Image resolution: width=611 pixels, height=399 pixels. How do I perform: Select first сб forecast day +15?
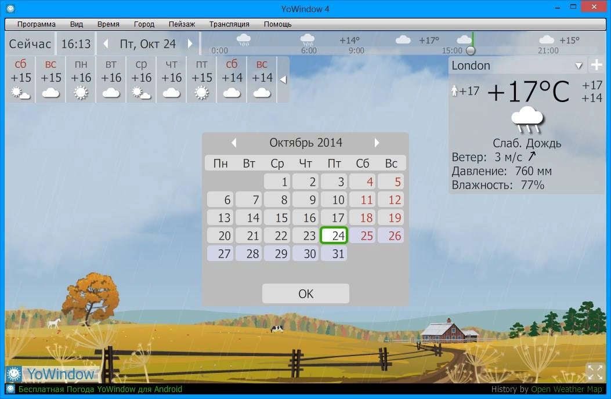[21, 79]
